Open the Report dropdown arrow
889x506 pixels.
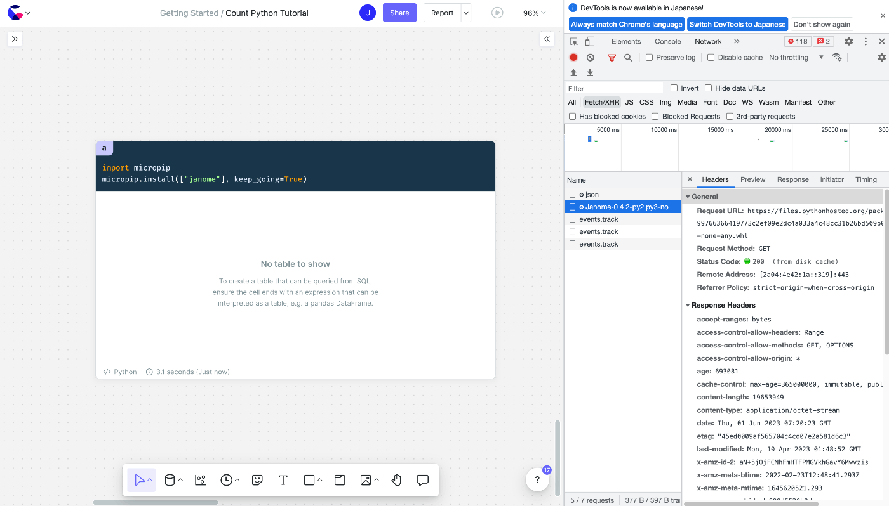point(466,13)
